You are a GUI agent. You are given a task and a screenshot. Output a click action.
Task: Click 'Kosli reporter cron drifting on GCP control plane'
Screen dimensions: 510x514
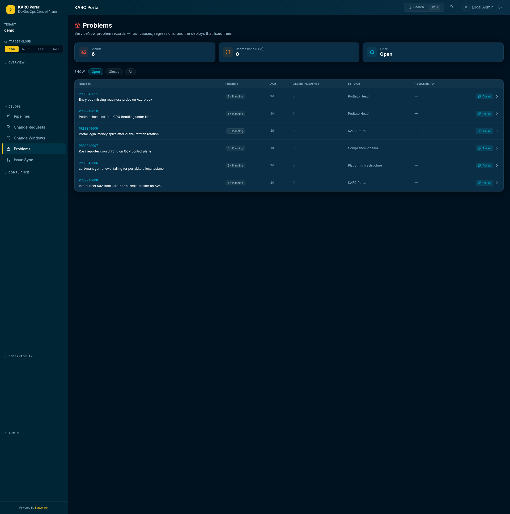(115, 152)
